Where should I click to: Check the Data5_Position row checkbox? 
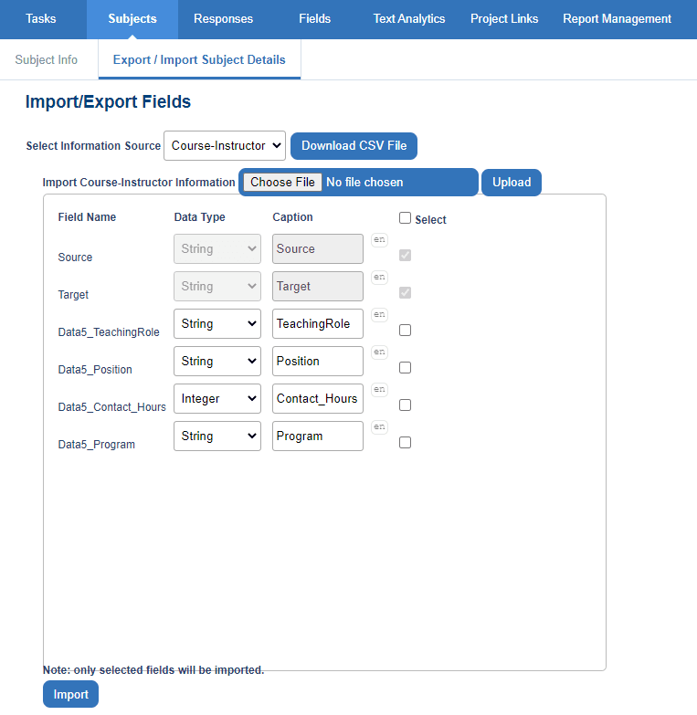[405, 367]
